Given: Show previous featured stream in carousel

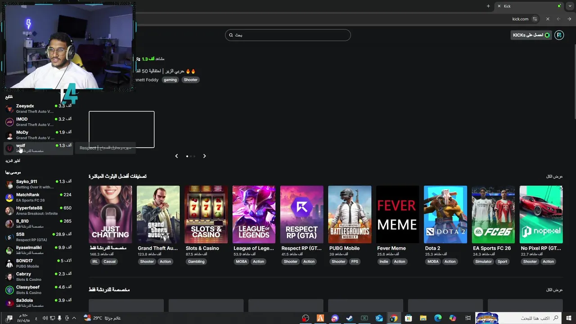Looking at the screenshot, I should click(x=176, y=156).
